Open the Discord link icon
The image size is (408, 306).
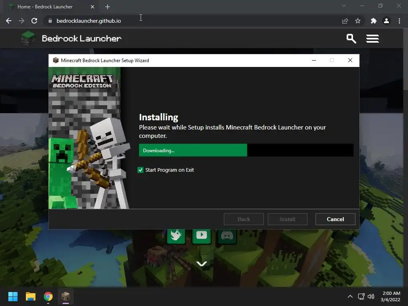click(227, 236)
